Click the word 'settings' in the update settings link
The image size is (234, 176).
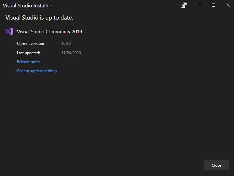51,71
